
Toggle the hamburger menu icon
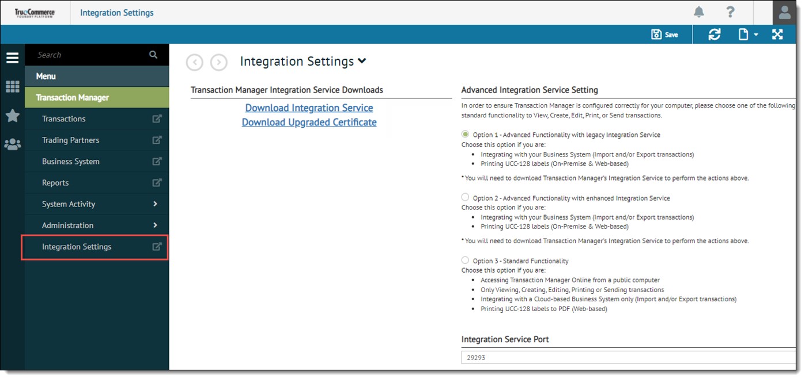[x=12, y=58]
